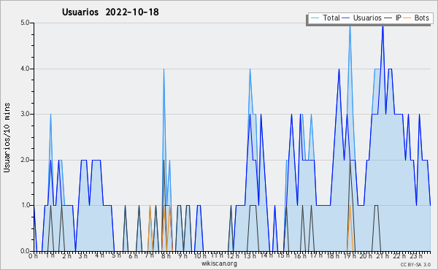
Task: Click the light blue Total legend line
Action: (x=315, y=18)
